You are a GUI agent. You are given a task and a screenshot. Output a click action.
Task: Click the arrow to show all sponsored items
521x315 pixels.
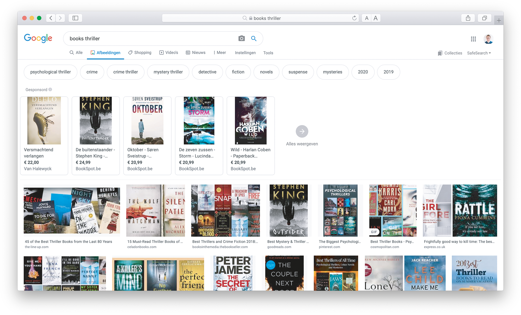click(302, 131)
